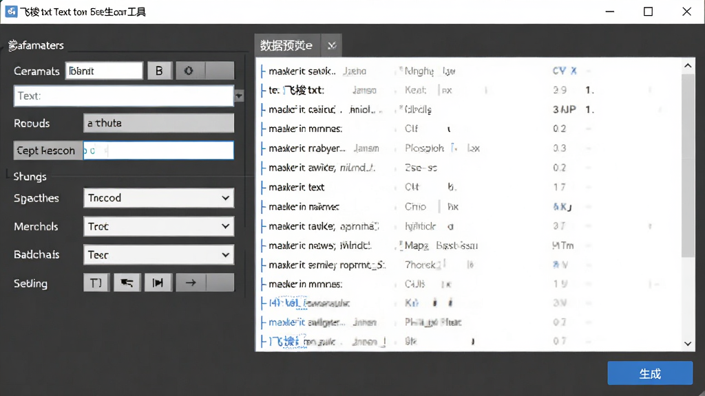Open the Merchols dropdown showing Troc
The width and height of the screenshot is (705, 396).
click(158, 226)
